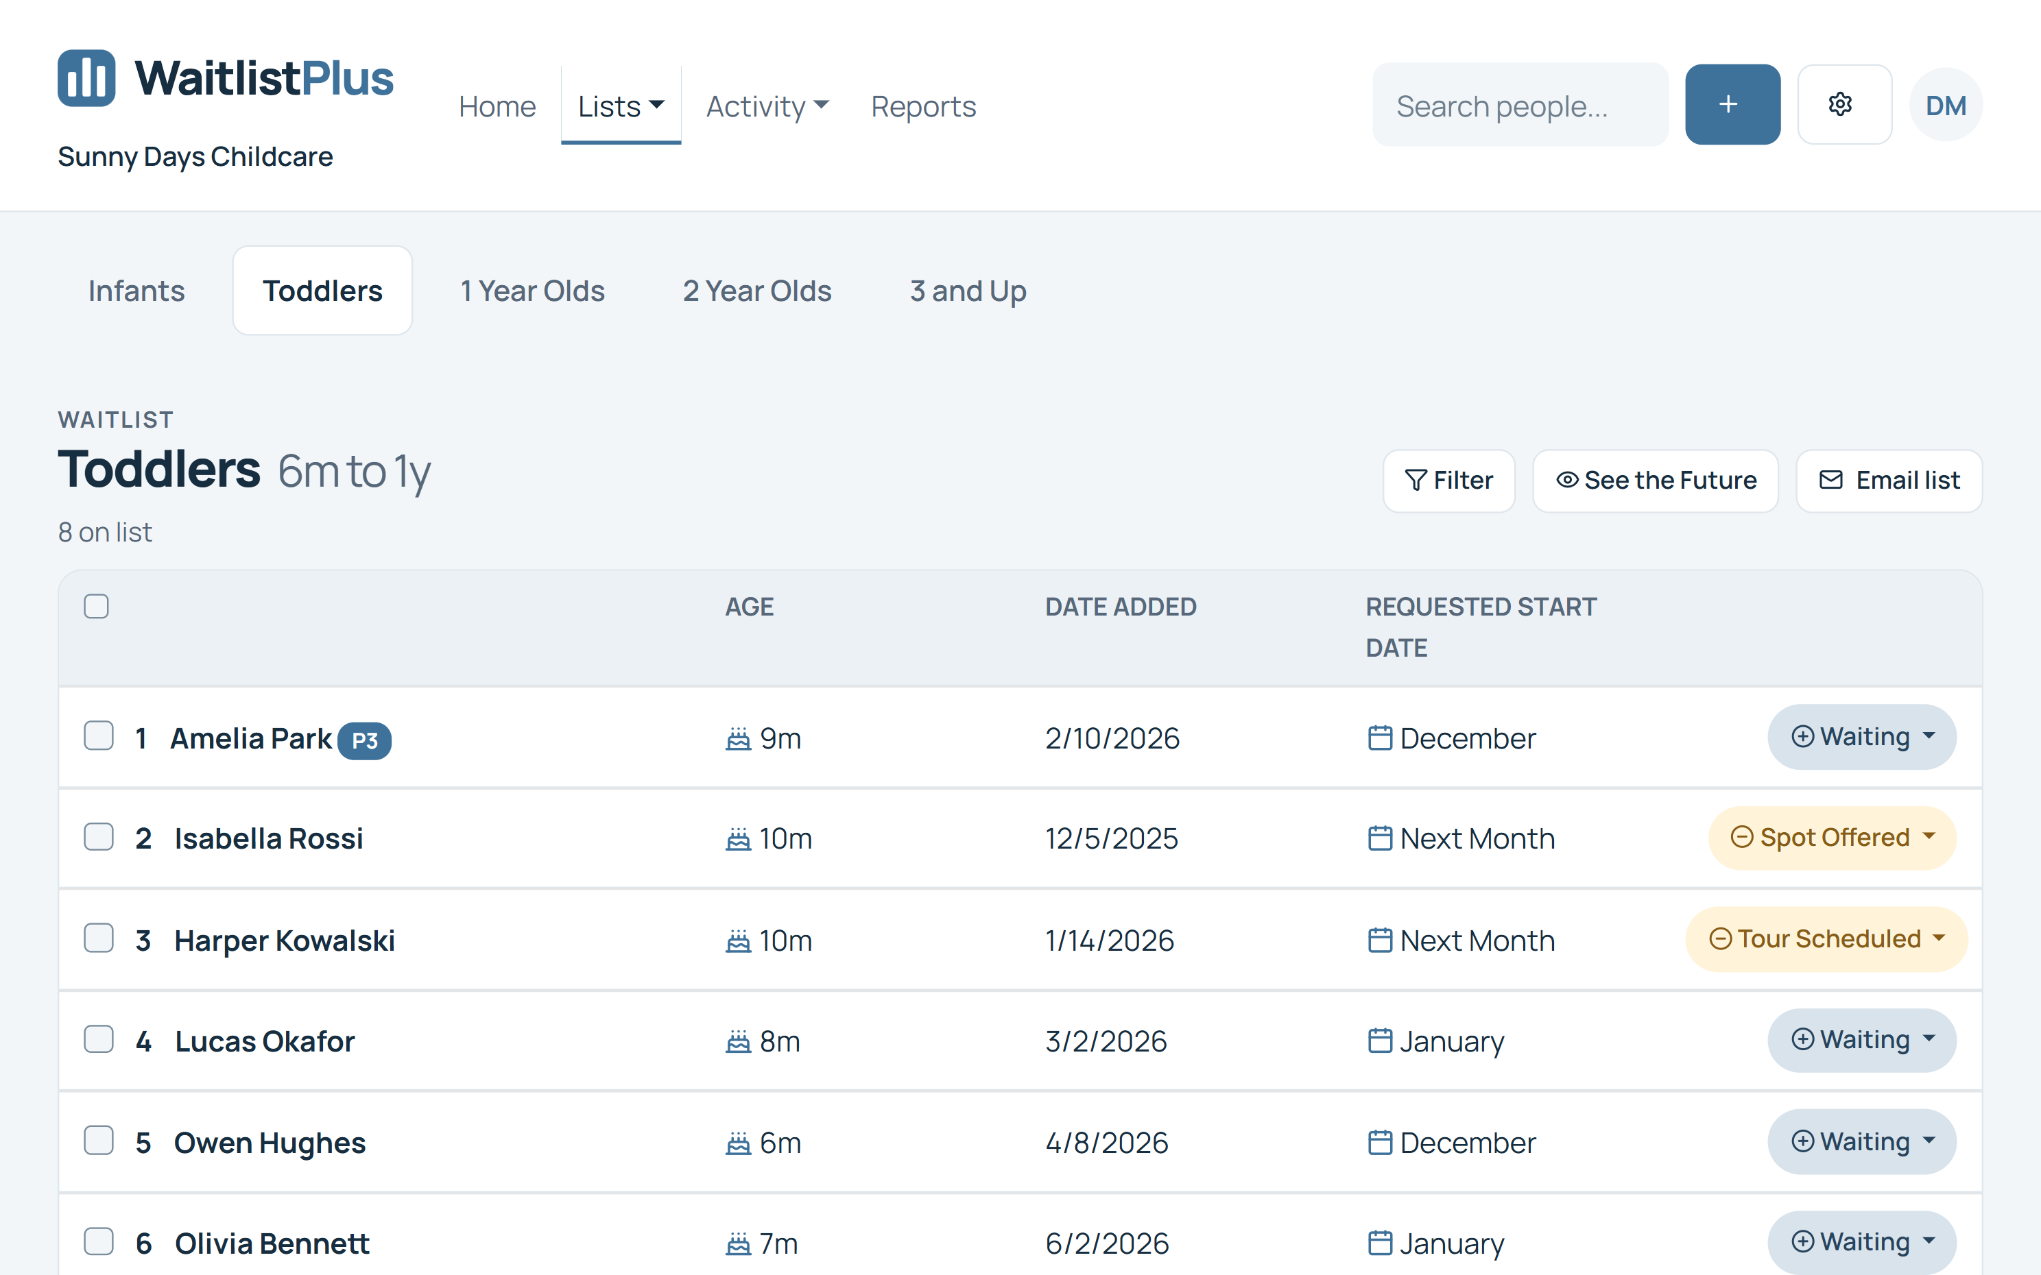Open Isabella Rossi's Spot Offered dropdown
The height and width of the screenshot is (1275, 2041).
coord(1832,838)
